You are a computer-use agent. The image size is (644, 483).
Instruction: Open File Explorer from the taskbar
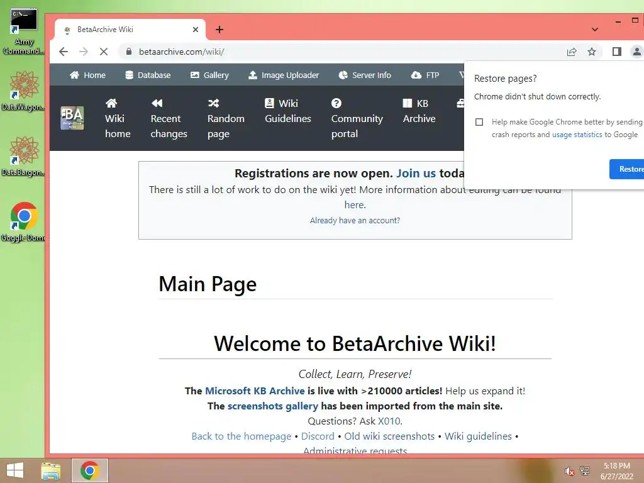click(x=51, y=470)
